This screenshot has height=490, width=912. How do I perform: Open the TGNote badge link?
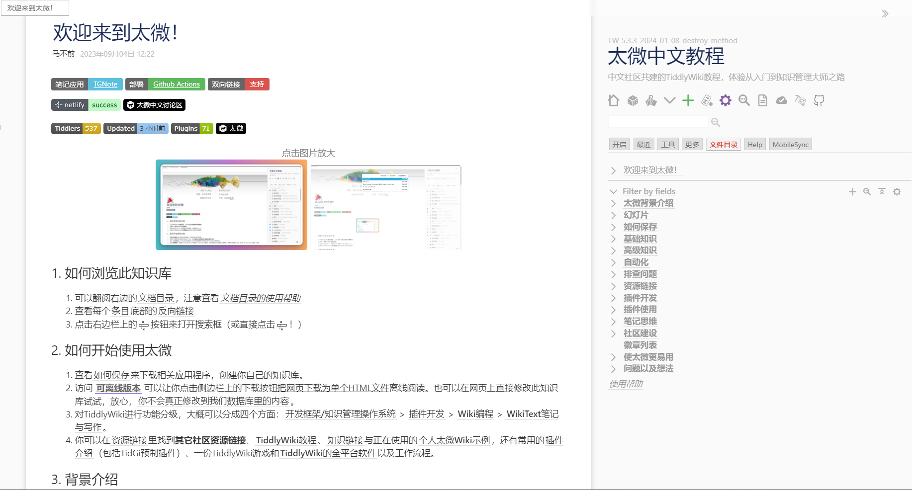pos(105,84)
